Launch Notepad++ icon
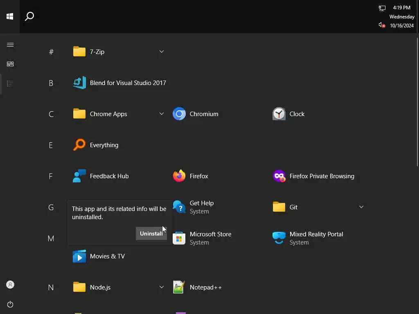Image resolution: width=419 pixels, height=314 pixels. [178, 287]
